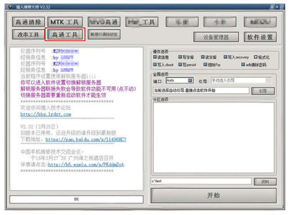Click the magenta text 你可以进入软件设置切换解锁服务器
Image resolution: width=289 pixels, height=215 pixels.
[61, 83]
